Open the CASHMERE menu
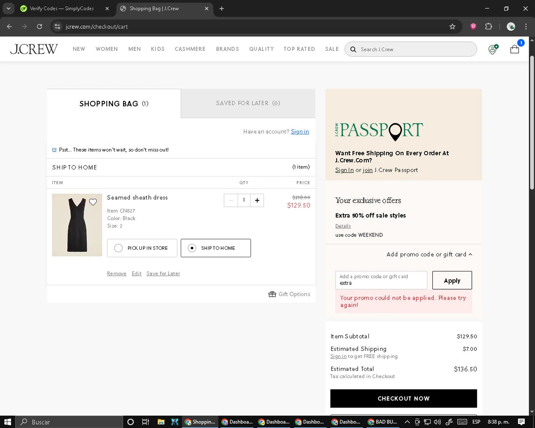This screenshot has height=428, width=535. pos(190,49)
